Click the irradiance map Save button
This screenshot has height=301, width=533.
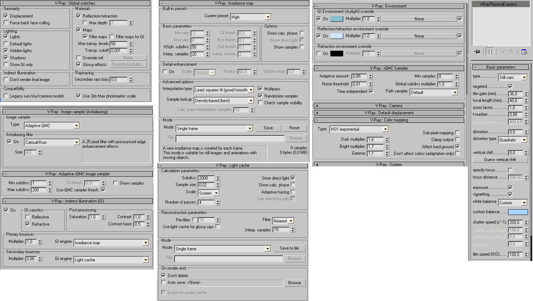(x=268, y=128)
